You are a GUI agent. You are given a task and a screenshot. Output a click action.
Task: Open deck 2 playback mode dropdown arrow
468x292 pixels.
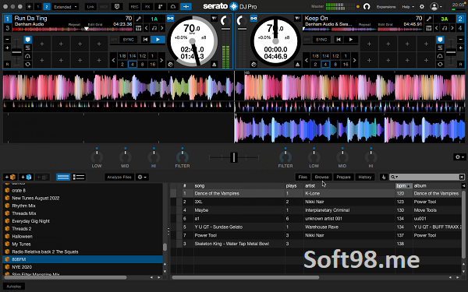click(x=297, y=19)
